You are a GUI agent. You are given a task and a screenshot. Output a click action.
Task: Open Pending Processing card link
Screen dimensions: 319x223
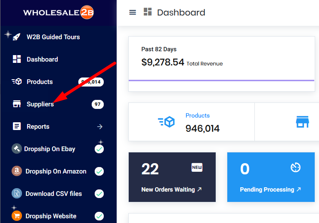click(270, 189)
